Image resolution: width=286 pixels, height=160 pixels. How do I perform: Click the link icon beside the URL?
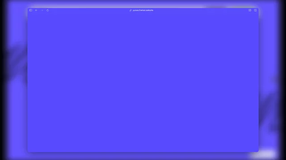pos(130,10)
